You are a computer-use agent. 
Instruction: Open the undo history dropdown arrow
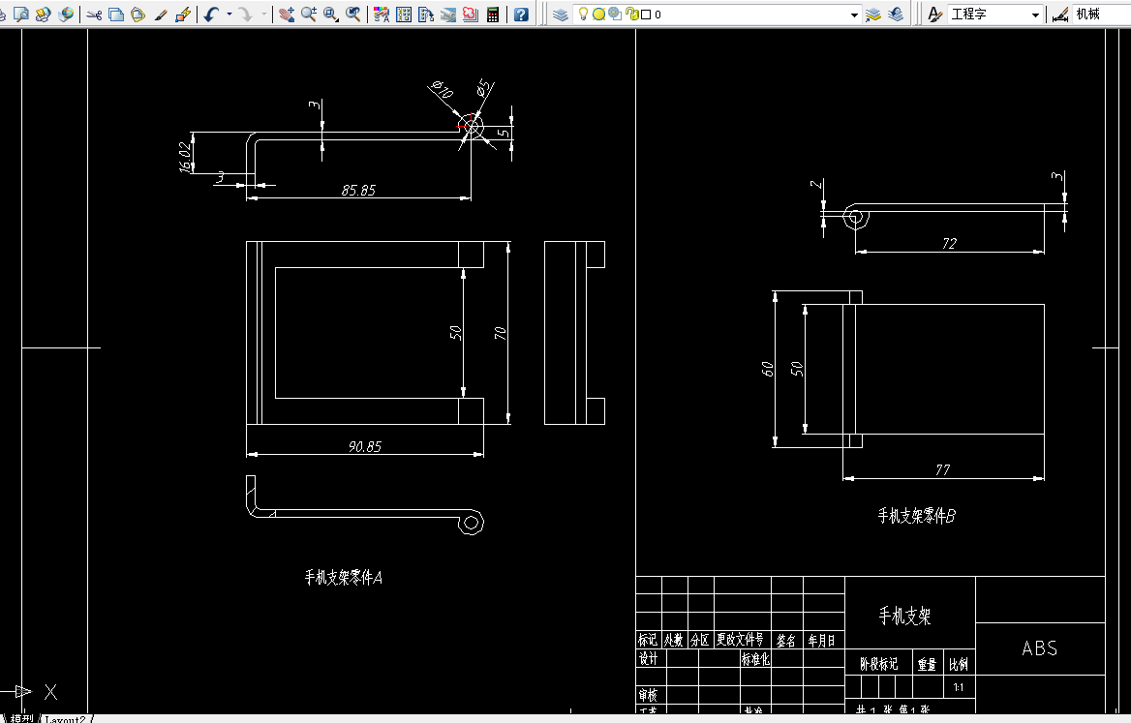click(229, 14)
